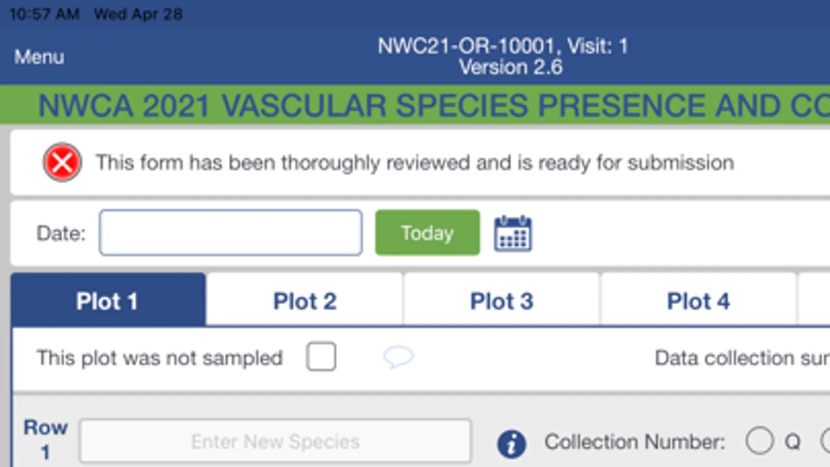The height and width of the screenshot is (467, 830).
Task: Open the partially visible tab after Plot 4
Action: [x=815, y=301]
